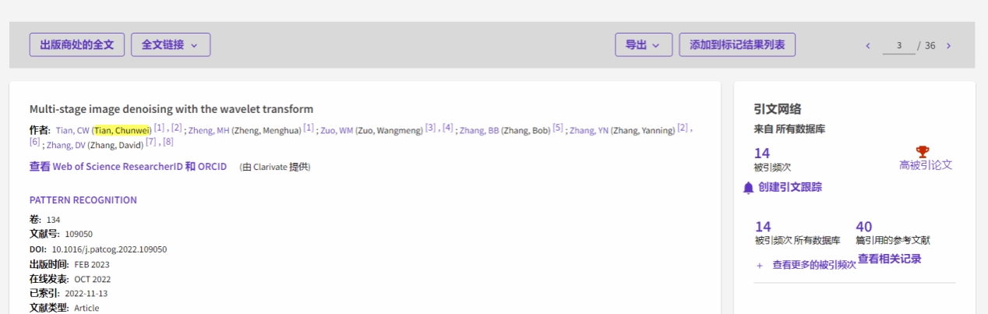Open the PATTERN RECOGNITION journal link

click(83, 200)
